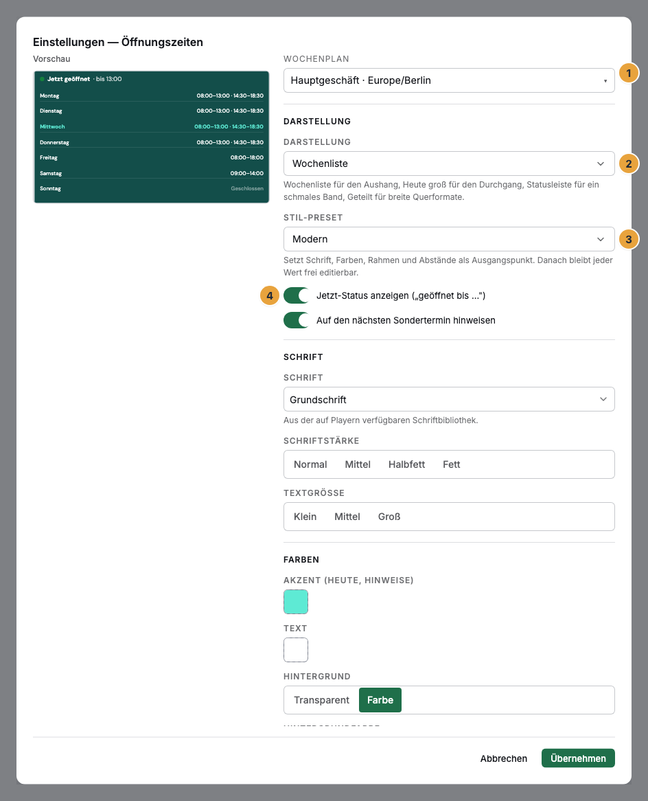Screen dimensions: 648x801
Task: Click the Freitag 08:00–18:00 row in preview
Action: 152,157
